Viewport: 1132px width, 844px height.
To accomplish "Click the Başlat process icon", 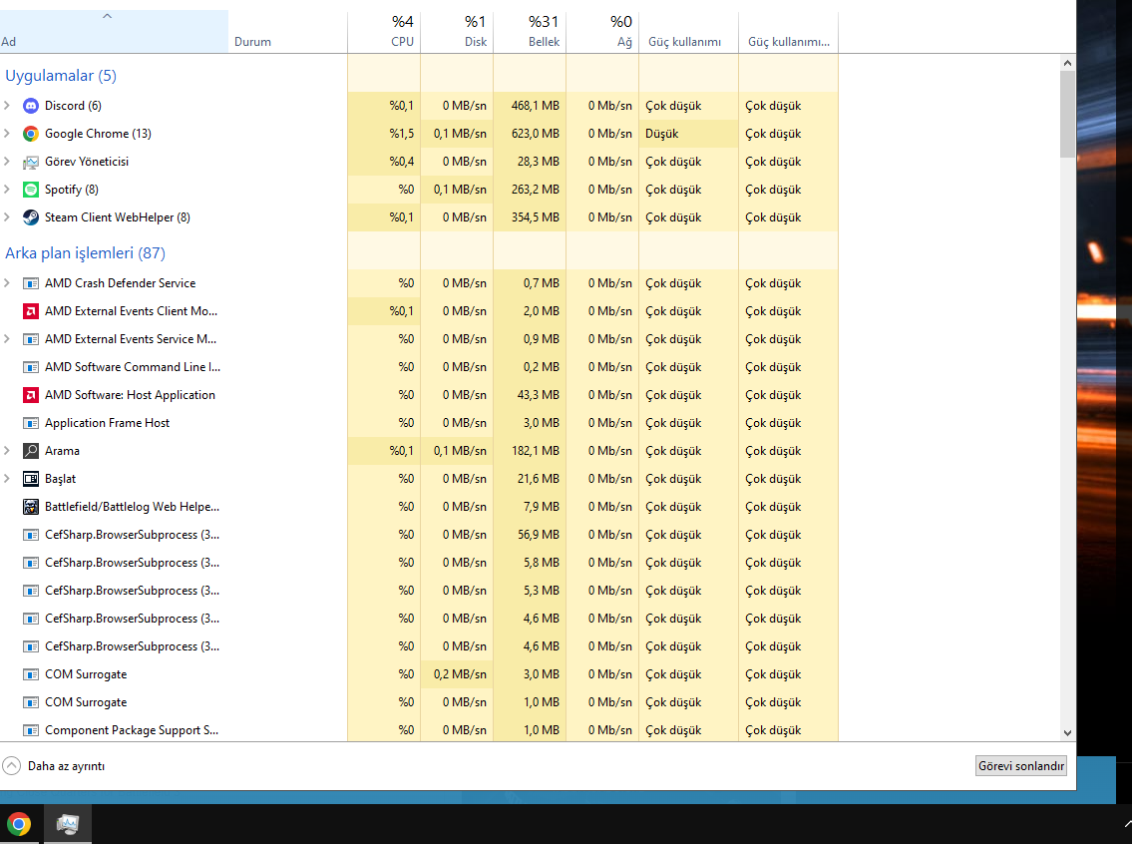I will point(30,479).
